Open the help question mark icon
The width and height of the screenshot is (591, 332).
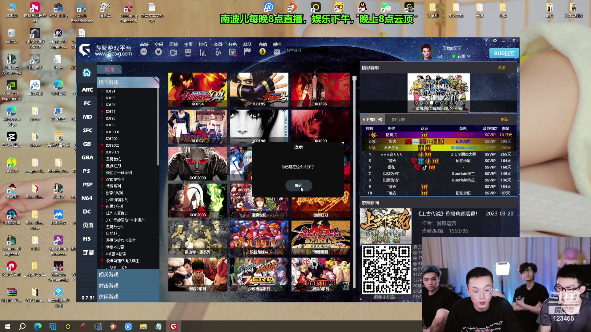pos(486,40)
